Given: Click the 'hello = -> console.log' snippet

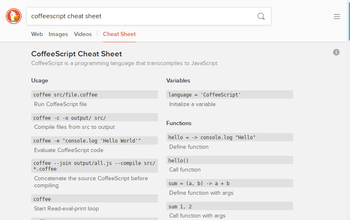Looking at the screenshot, I should (x=229, y=137).
